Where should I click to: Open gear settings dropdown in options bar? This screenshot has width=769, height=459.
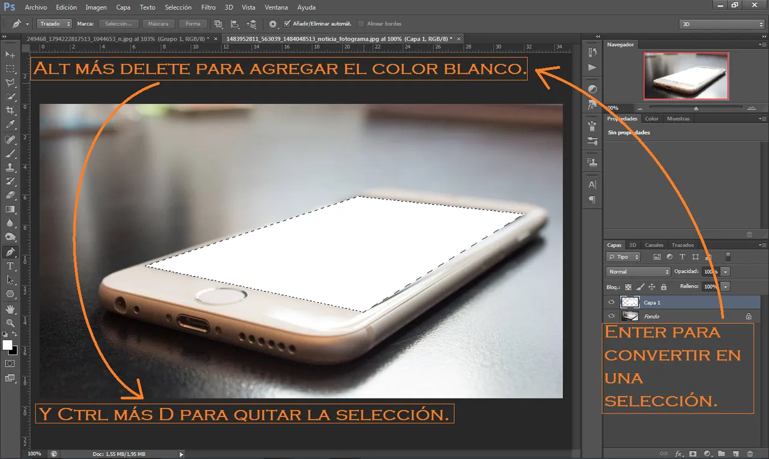(x=273, y=24)
